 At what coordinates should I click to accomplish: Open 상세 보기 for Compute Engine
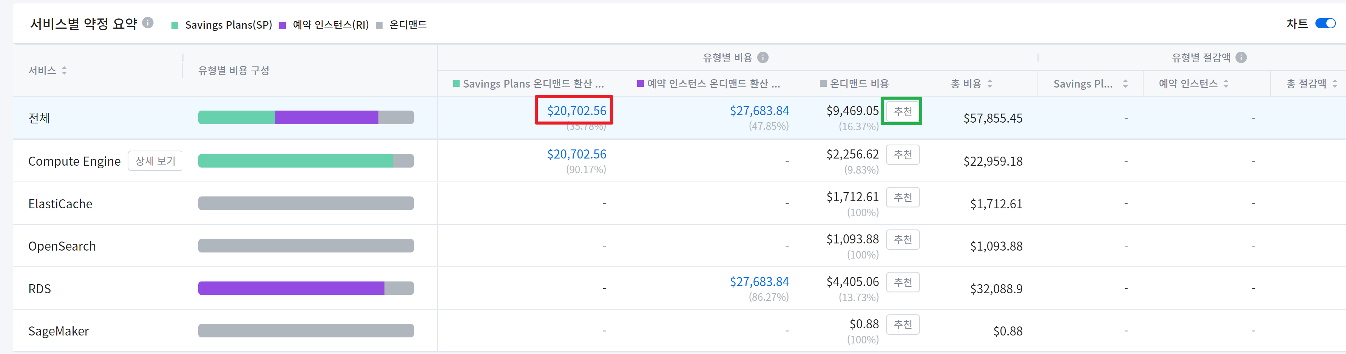[155, 161]
